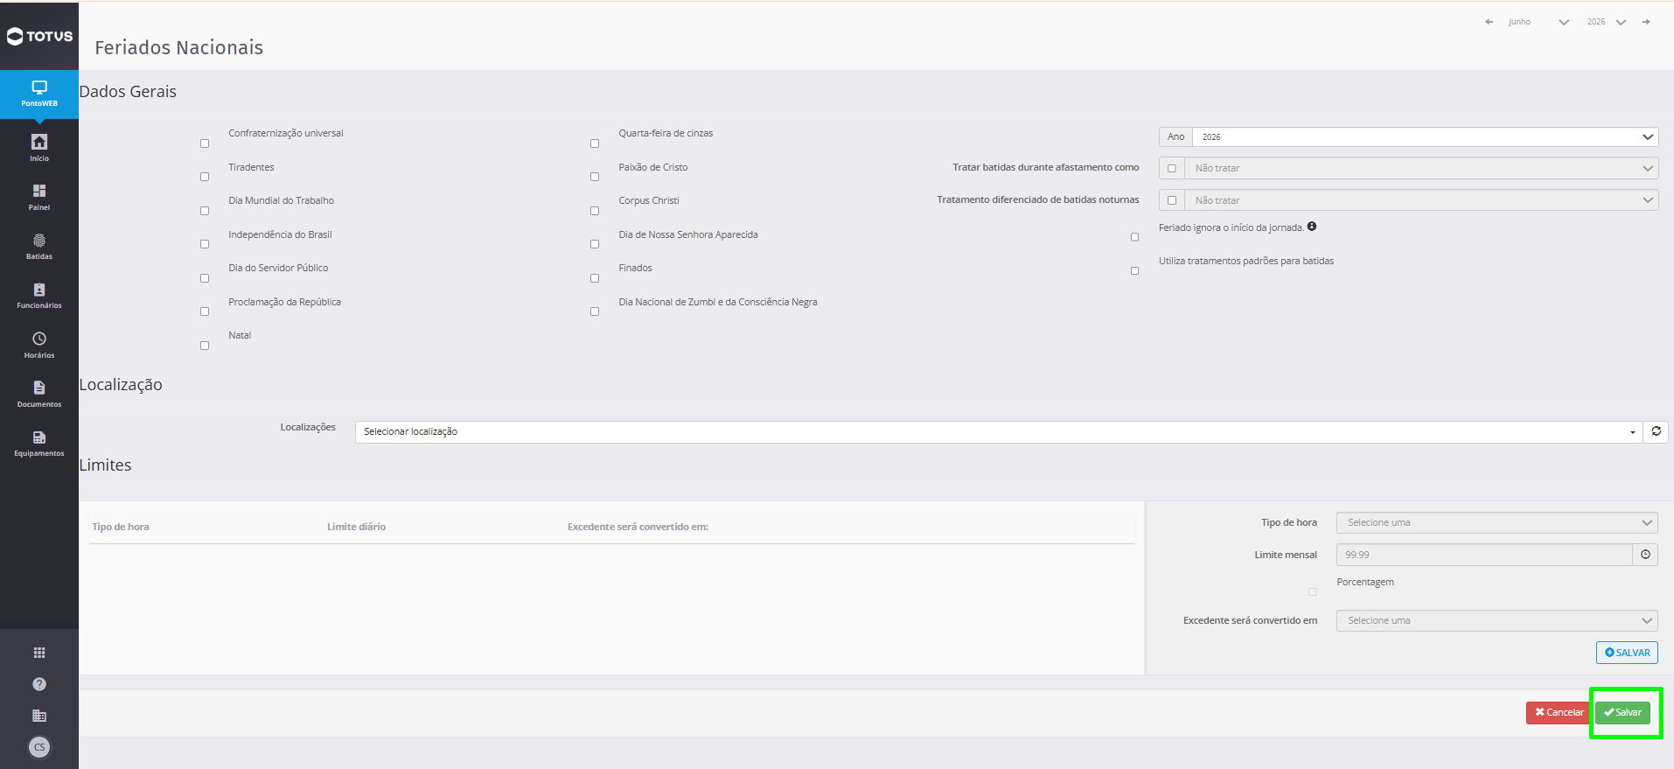
Task: Open the PontoWEB module icon
Action: (x=39, y=94)
